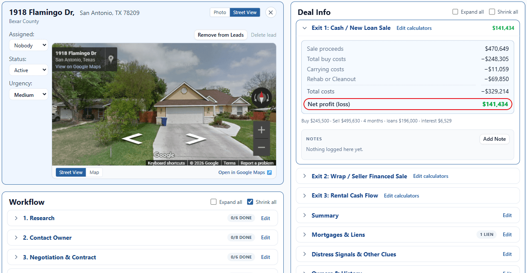Open Edit calculators for Exit 2
Screen dimensions: 527x273
431,176
